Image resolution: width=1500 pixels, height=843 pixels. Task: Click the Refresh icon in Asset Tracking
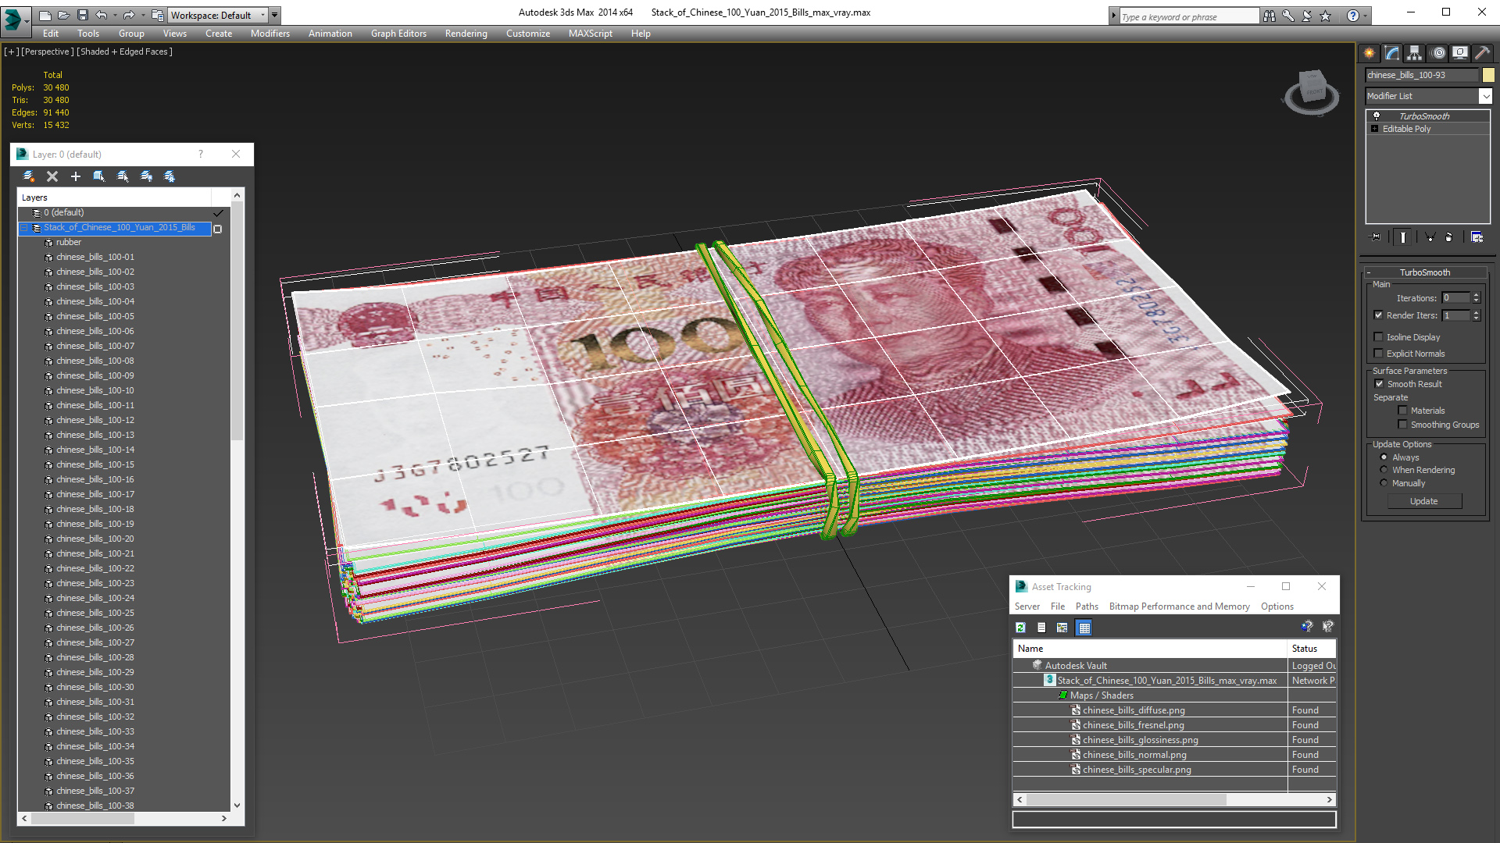[1020, 628]
